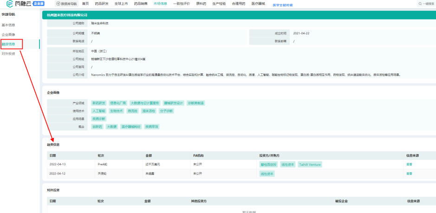Click the 液体活检 tag
The height and width of the screenshot is (213, 436).
(149, 110)
